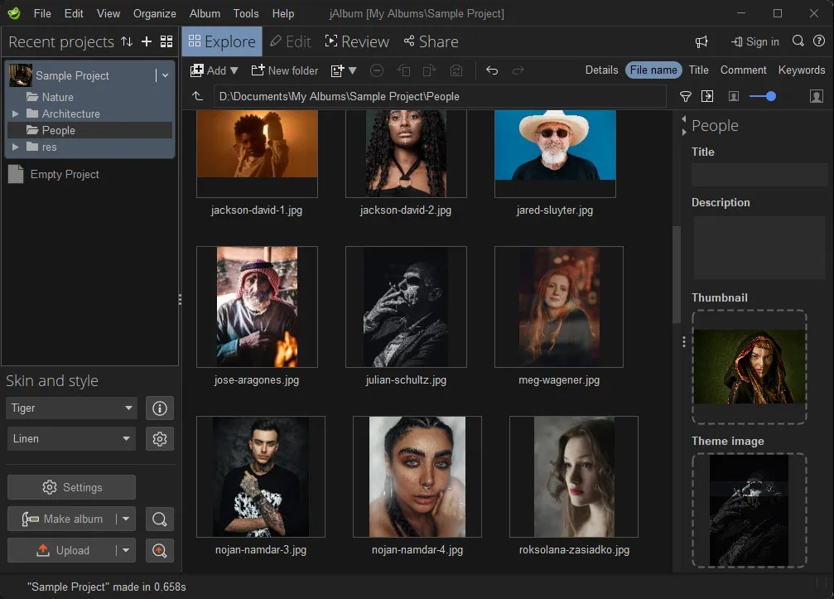This screenshot has width=834, height=599.
Task: Open the filter icon above thumbnails
Action: pyautogui.click(x=686, y=96)
